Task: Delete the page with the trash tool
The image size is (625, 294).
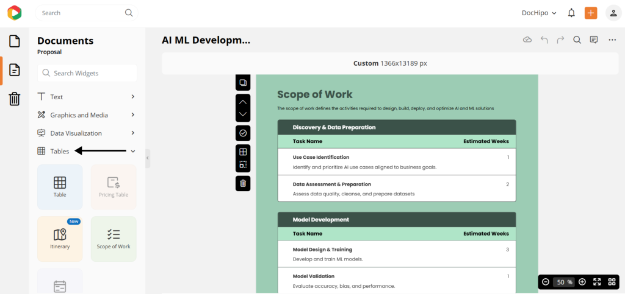Action: (243, 183)
